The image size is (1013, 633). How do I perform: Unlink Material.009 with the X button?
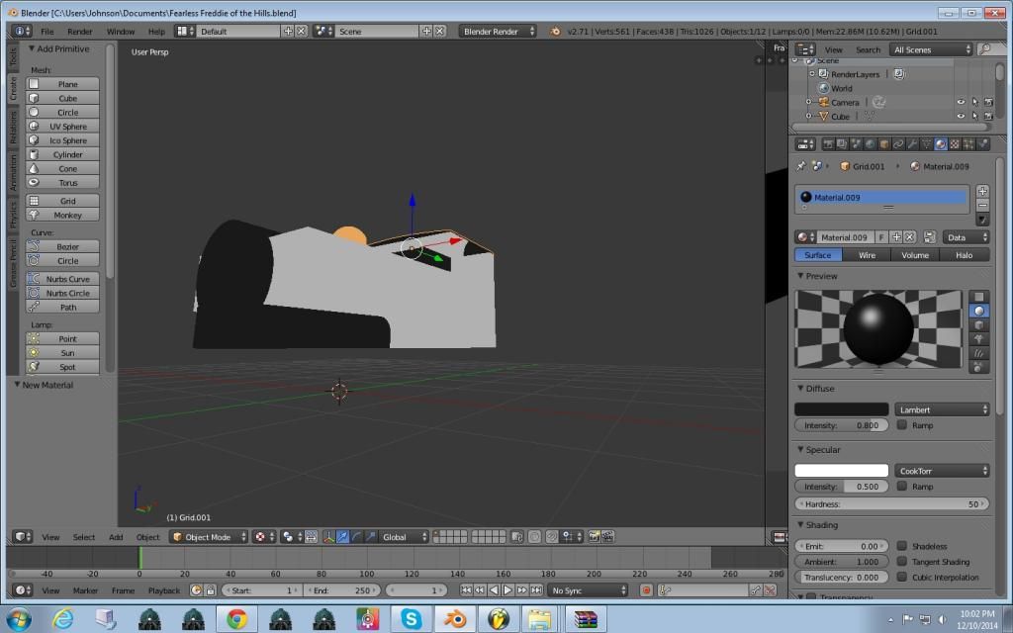[x=910, y=237]
